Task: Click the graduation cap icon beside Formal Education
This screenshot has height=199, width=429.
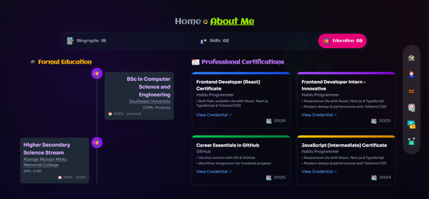Action: tap(33, 62)
